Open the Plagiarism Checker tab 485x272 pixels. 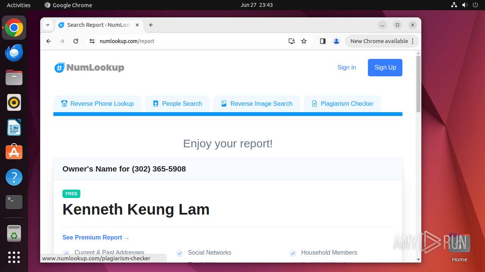342,104
